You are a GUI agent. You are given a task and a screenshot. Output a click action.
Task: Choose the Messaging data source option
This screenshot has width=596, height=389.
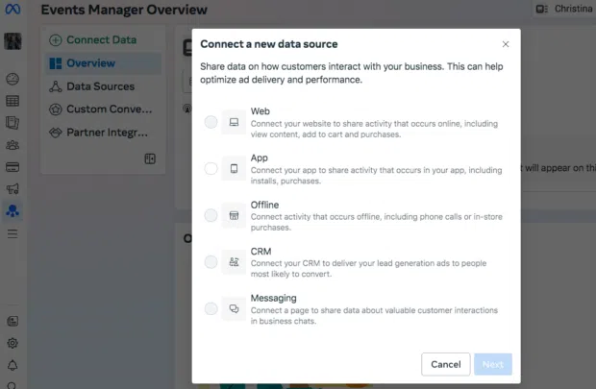tap(211, 308)
